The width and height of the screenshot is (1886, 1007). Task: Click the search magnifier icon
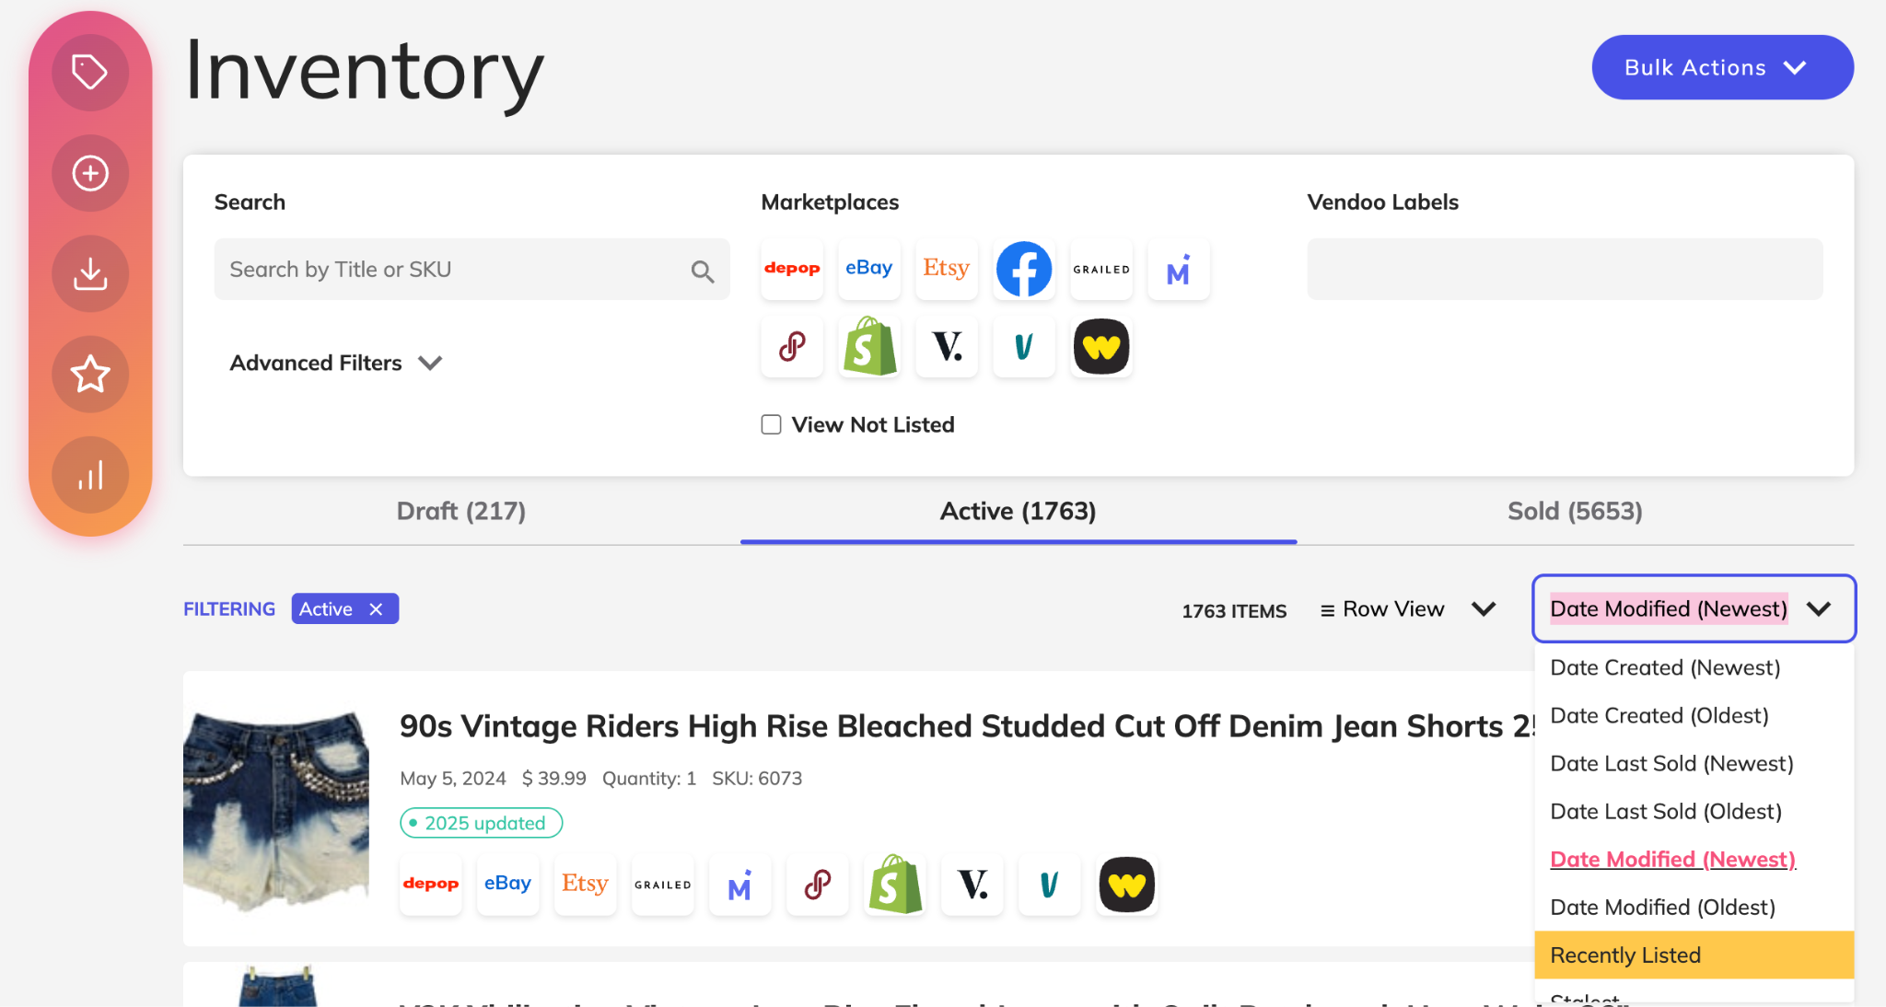coord(703,271)
